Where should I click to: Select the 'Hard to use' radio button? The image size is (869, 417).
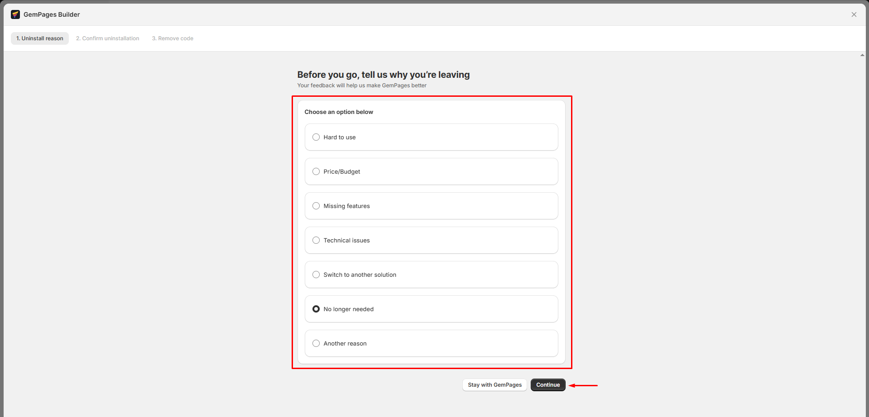pos(316,137)
